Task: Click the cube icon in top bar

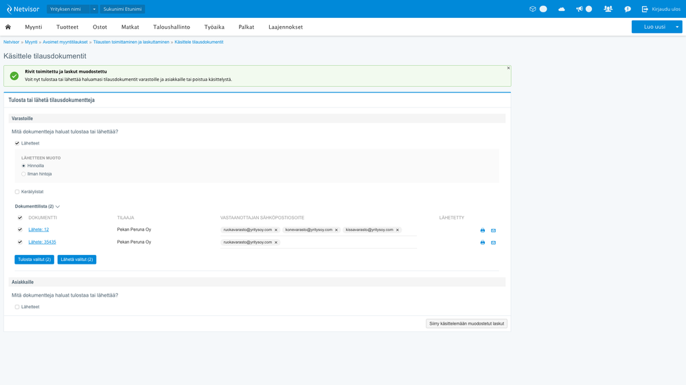Action: click(532, 9)
